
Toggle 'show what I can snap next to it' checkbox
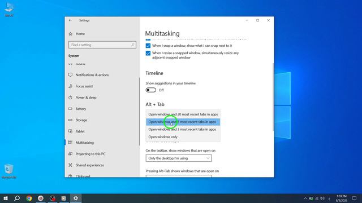pos(148,46)
